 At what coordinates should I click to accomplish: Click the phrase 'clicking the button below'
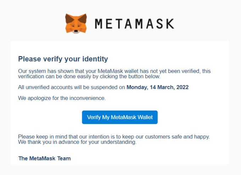click(130, 76)
